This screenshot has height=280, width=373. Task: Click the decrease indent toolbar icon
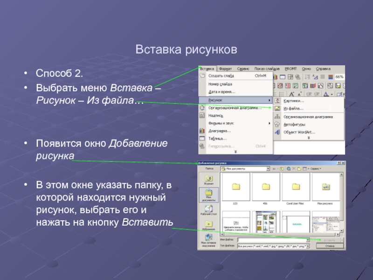pyautogui.click(x=309, y=94)
